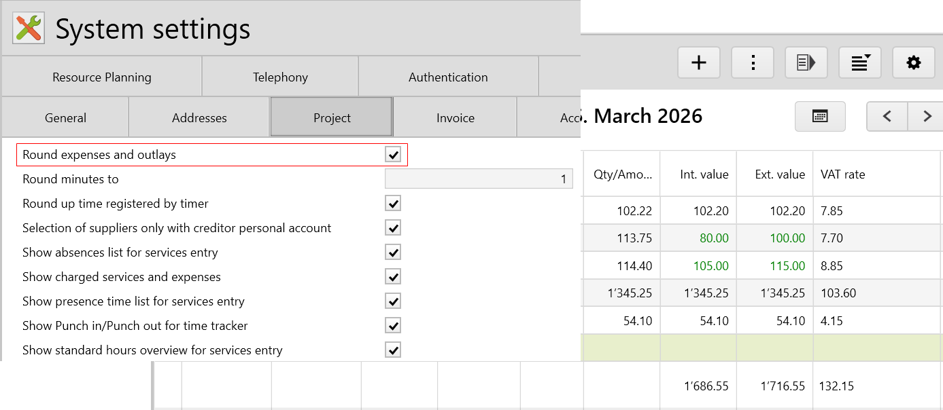Open the gear settings icon
Screen dimensions: 943x410
[x=914, y=63]
